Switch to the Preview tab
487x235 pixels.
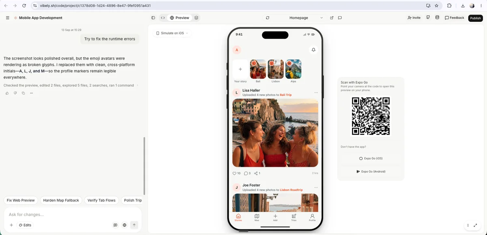tap(180, 18)
